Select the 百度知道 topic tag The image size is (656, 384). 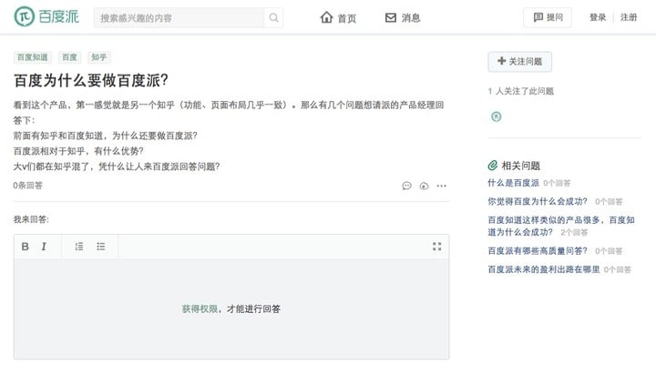[x=32, y=57]
